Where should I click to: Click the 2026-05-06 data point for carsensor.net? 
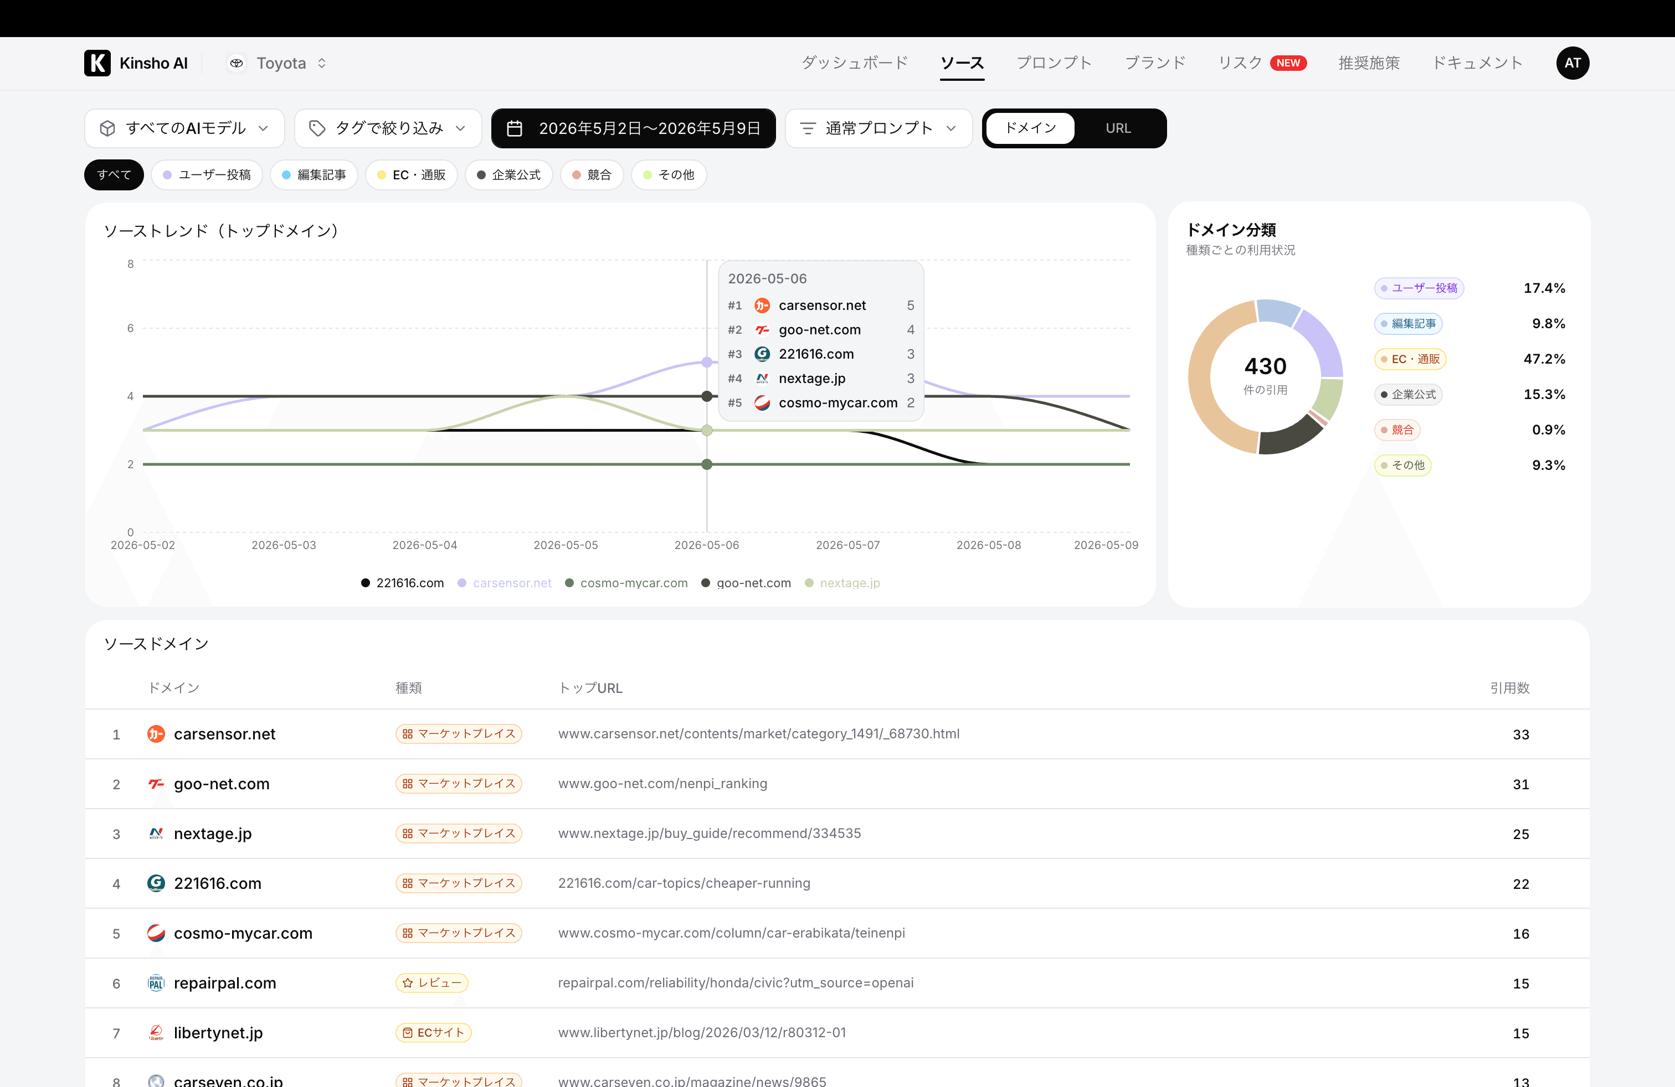pos(707,362)
